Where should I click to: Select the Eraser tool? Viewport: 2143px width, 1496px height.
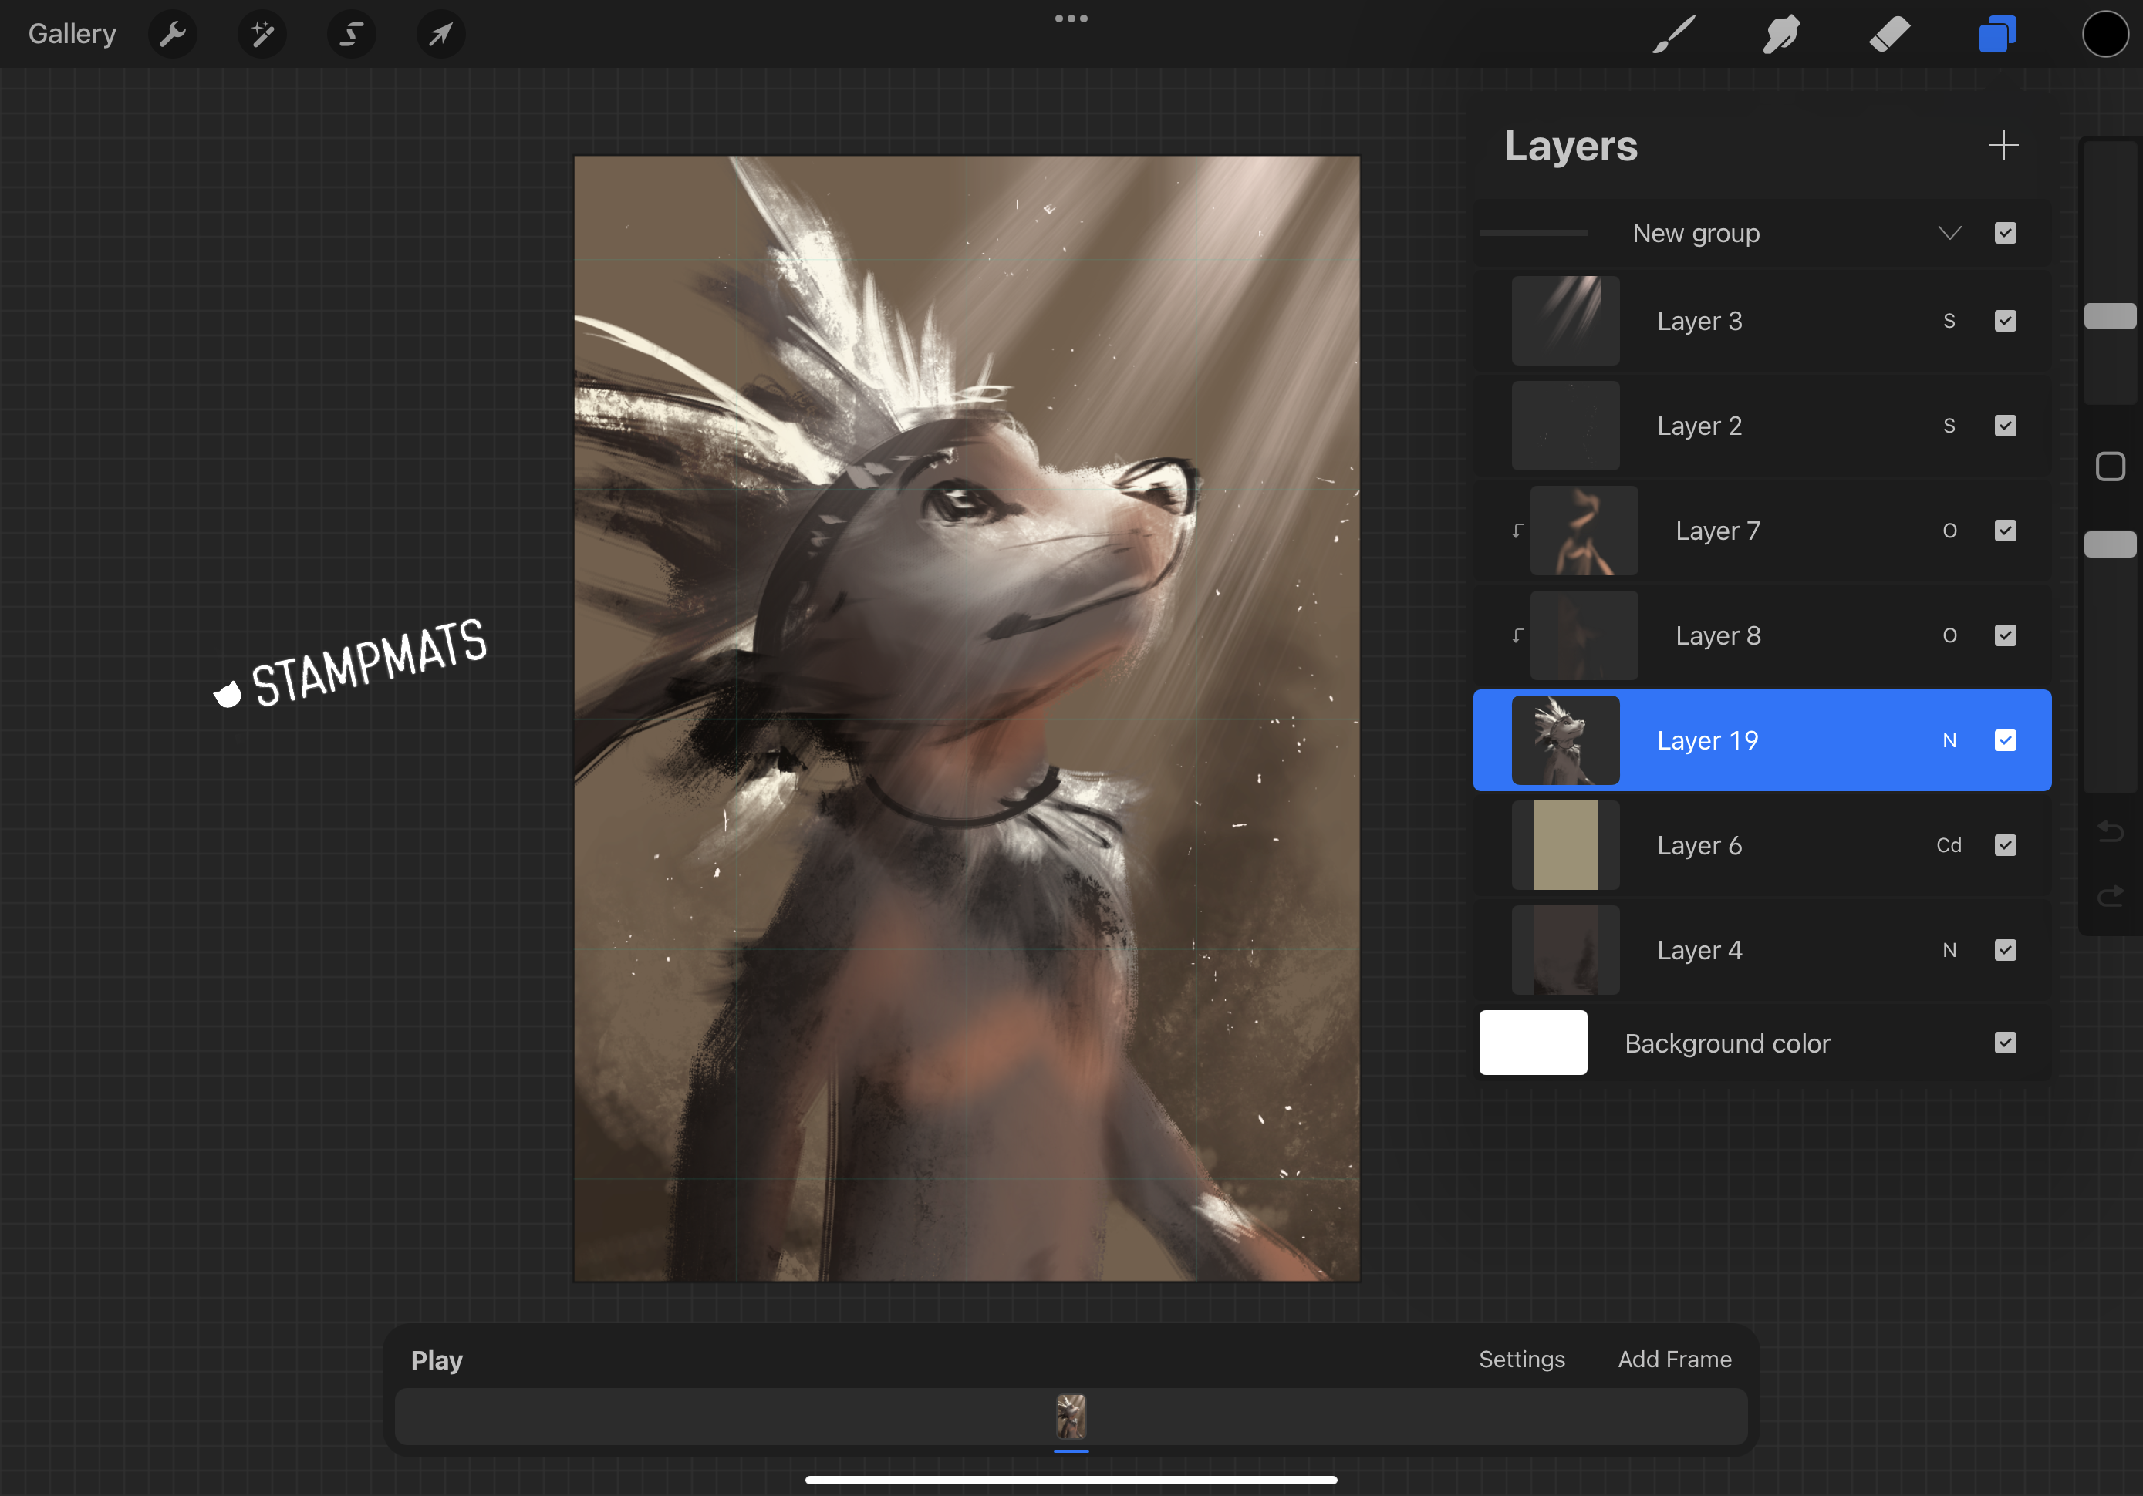point(1889,35)
